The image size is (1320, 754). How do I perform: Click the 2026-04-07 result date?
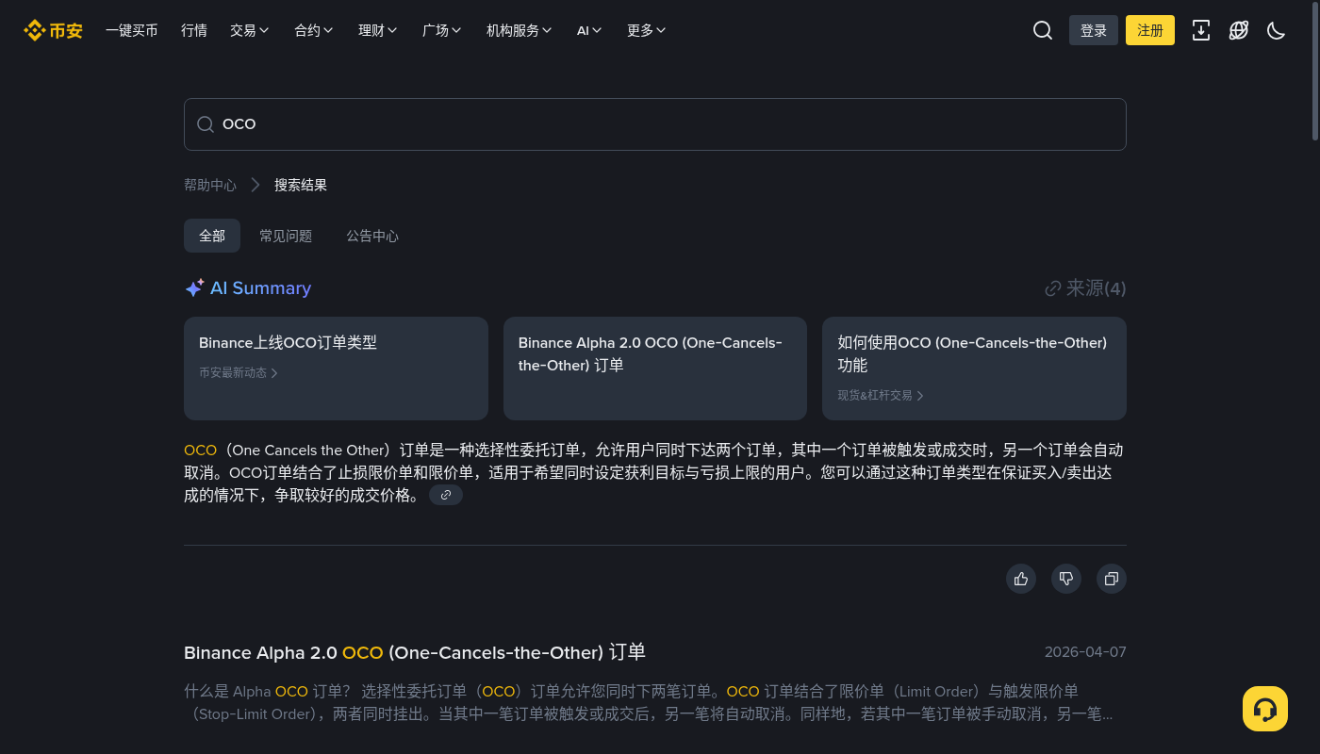point(1085,652)
